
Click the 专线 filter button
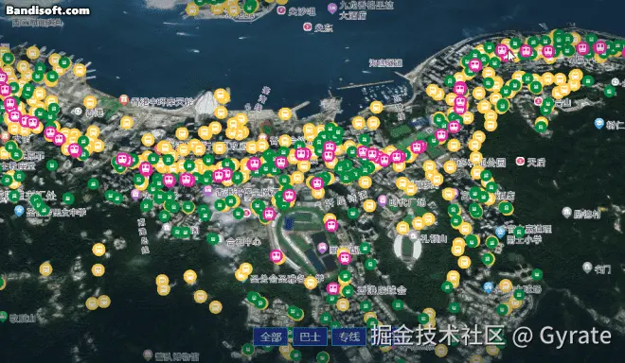click(x=348, y=337)
